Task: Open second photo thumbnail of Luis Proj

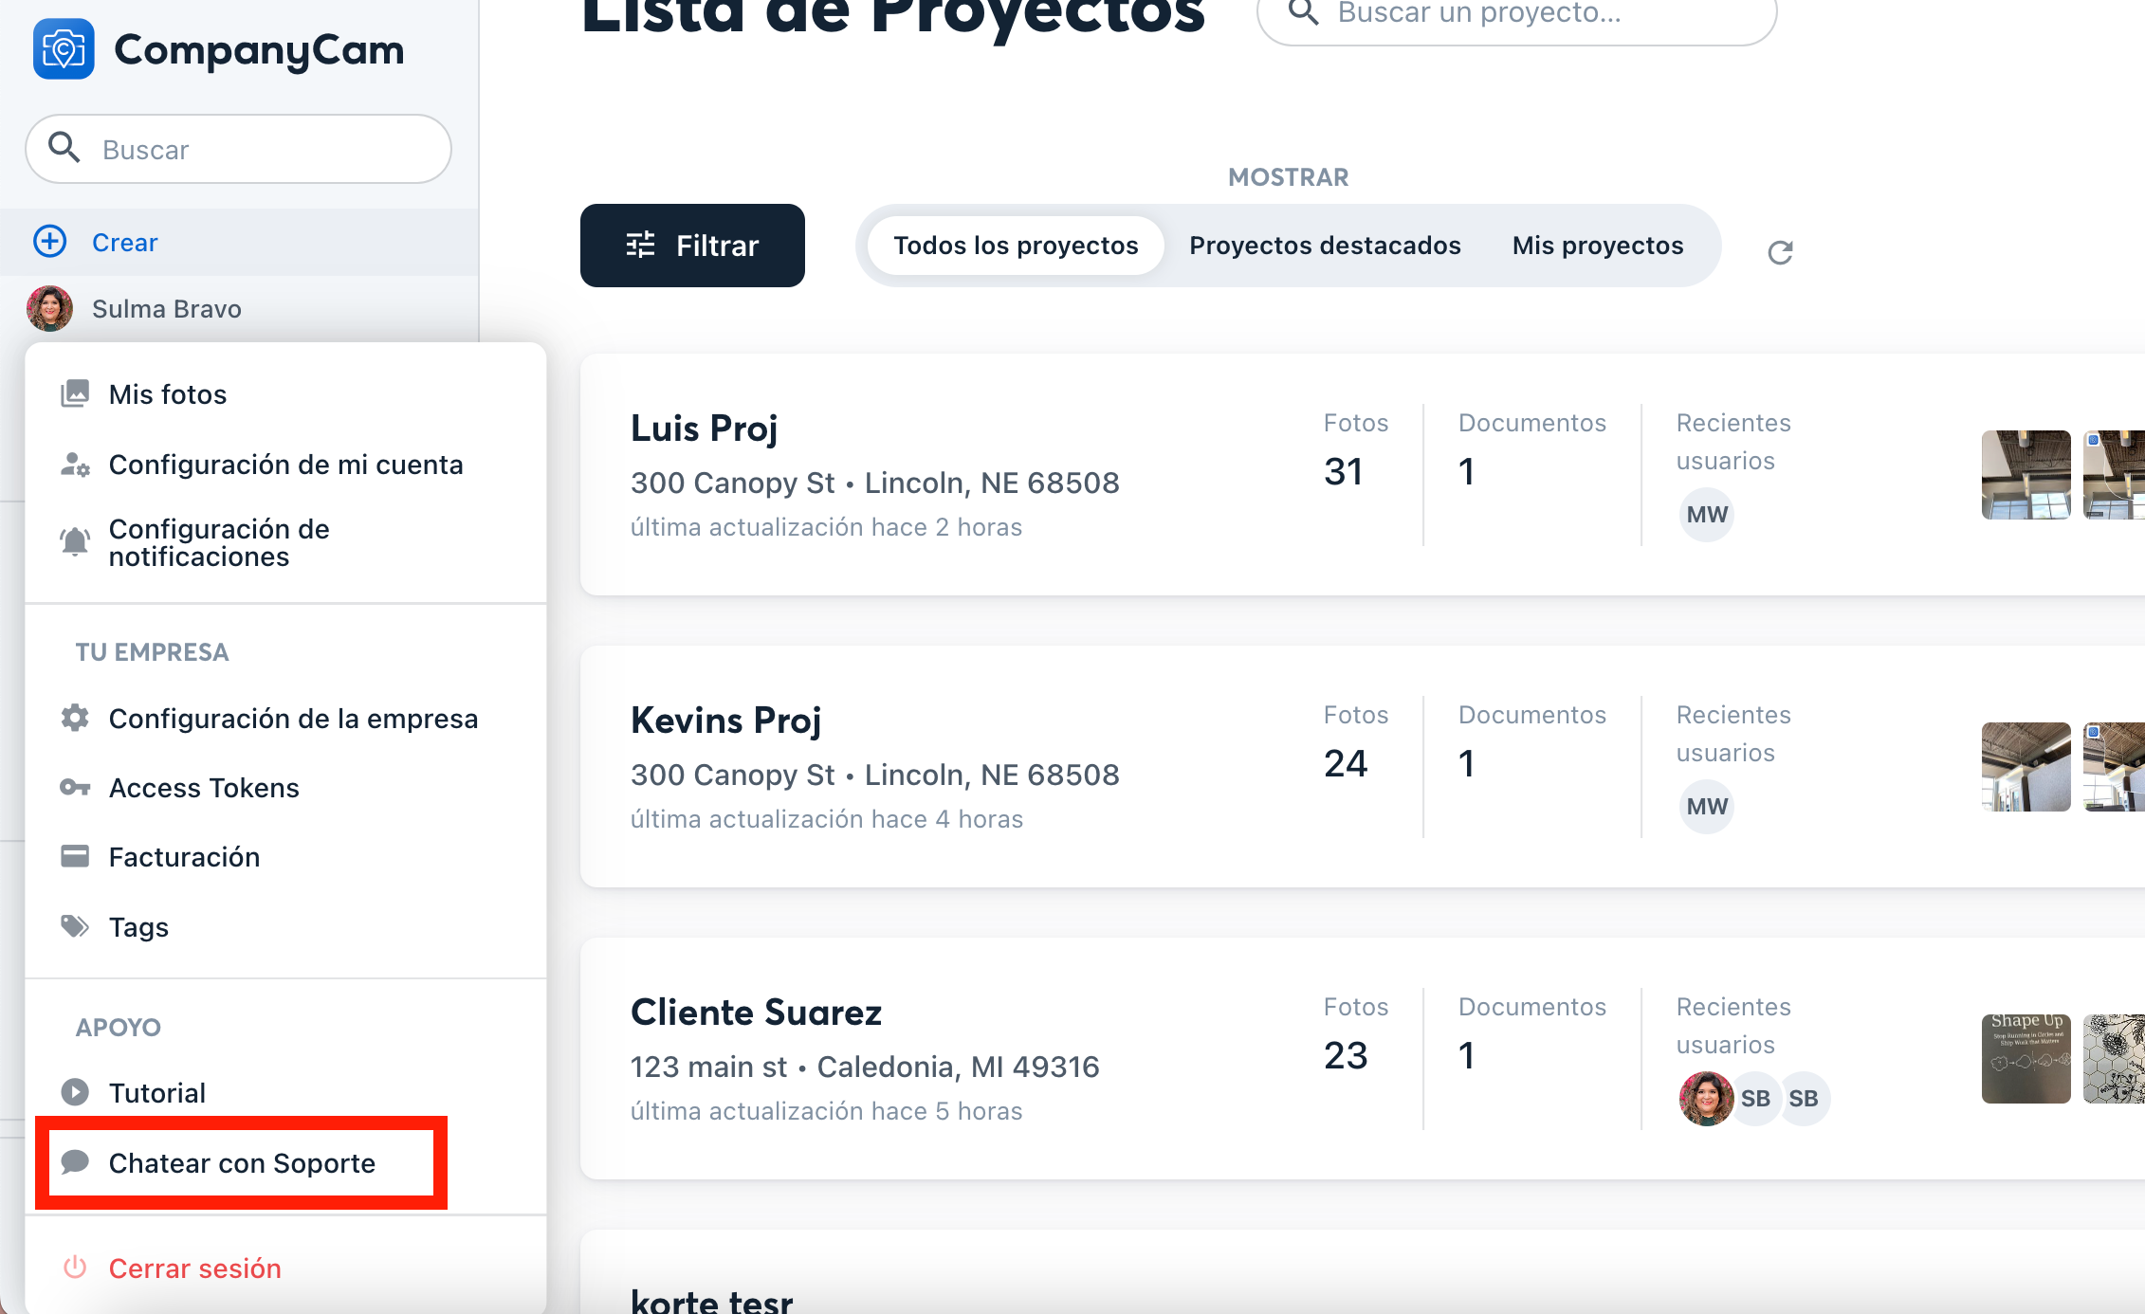Action: [x=2114, y=474]
